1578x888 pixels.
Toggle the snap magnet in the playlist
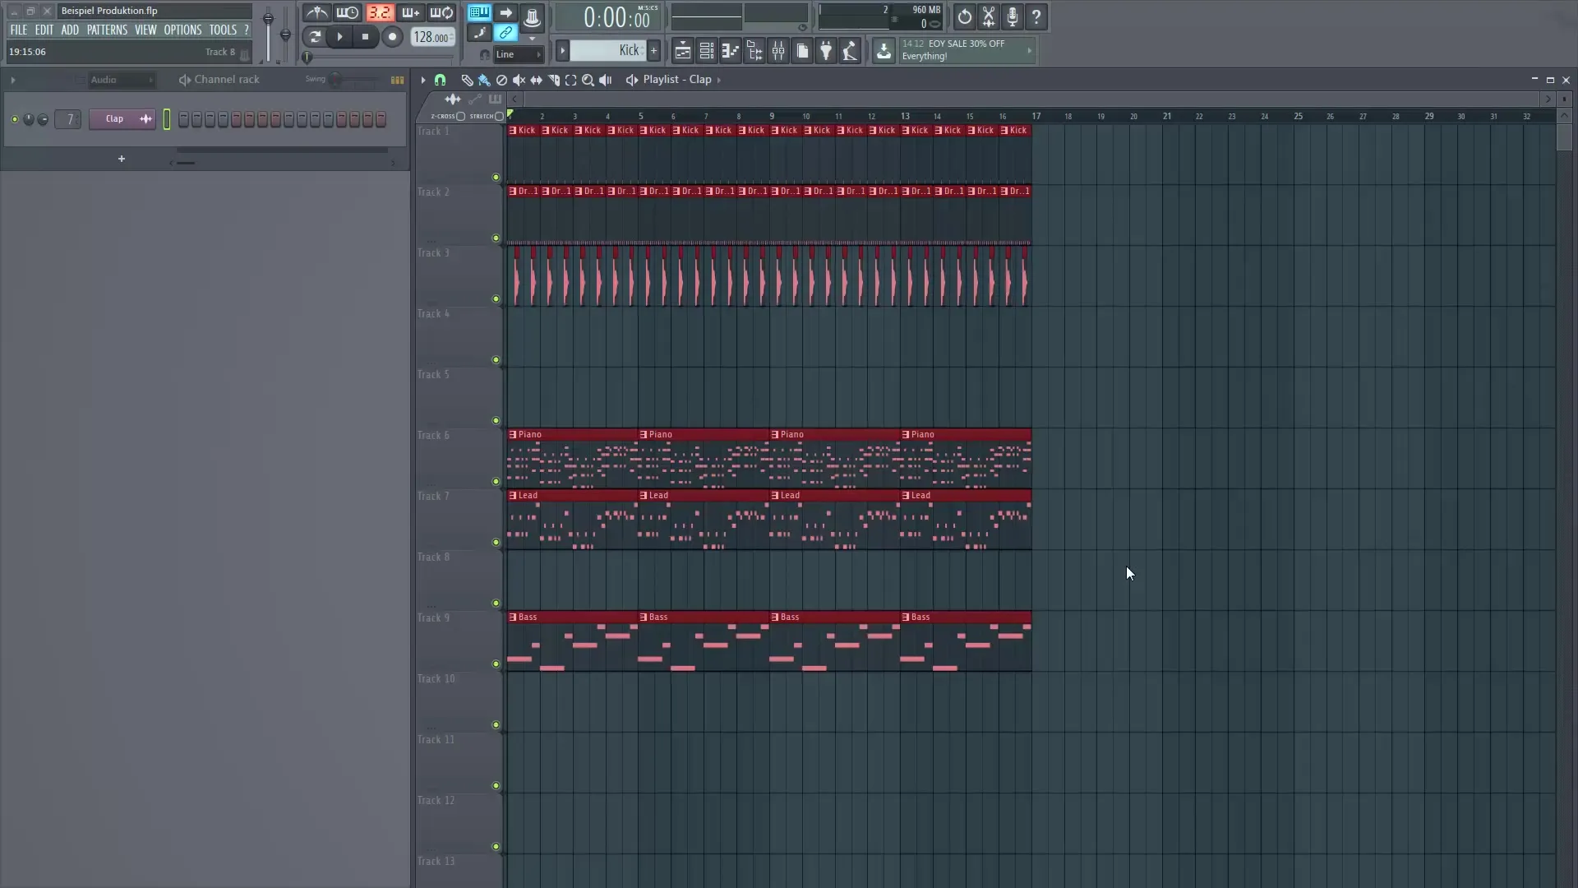[441, 80]
